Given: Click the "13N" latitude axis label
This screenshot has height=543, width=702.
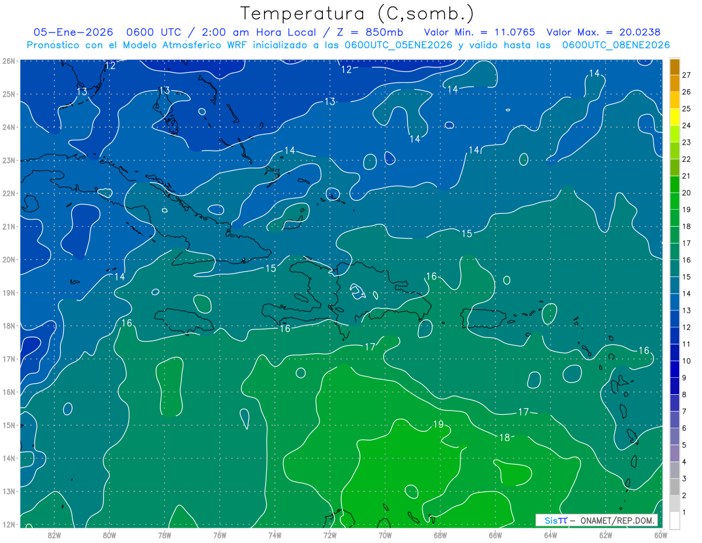Looking at the screenshot, I should point(9,491).
